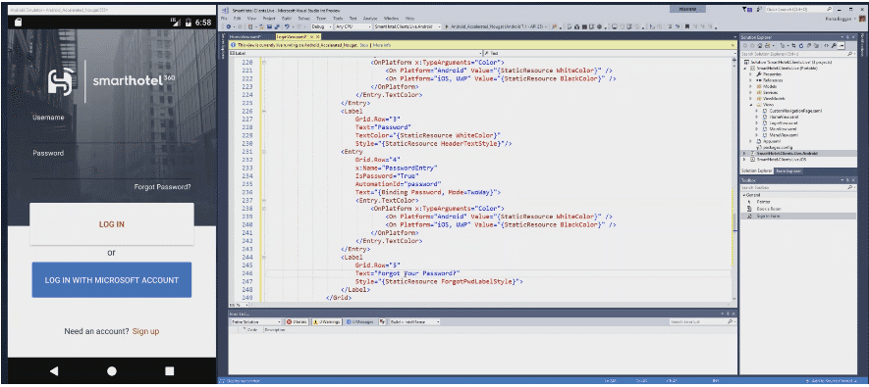Tap the Sign up link in emulator
This screenshot has height=387, width=869.
(x=145, y=331)
